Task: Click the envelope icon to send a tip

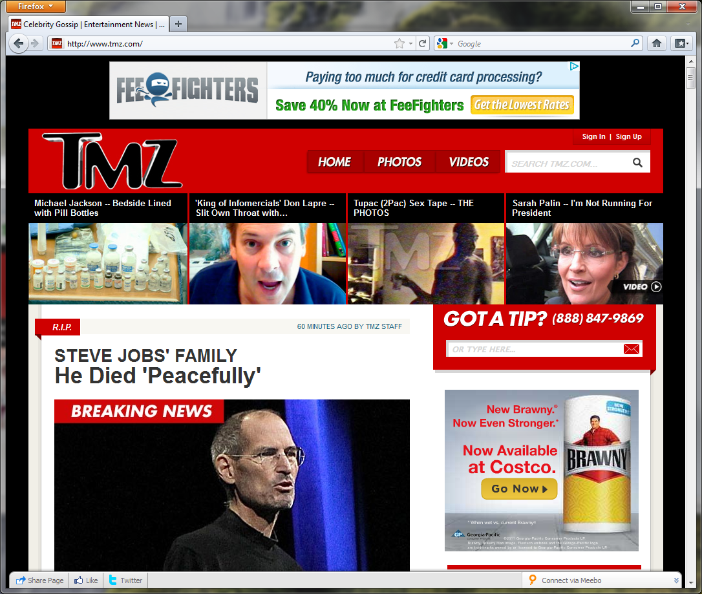Action: pyautogui.click(x=632, y=348)
